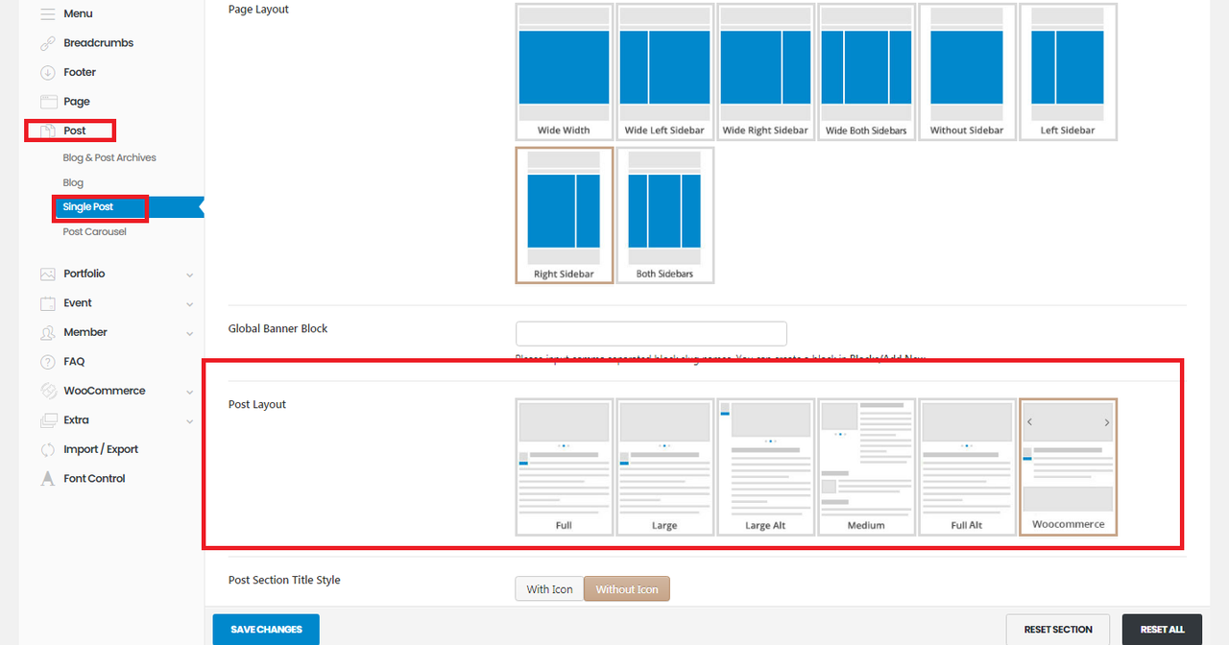Viewport: 1229px width, 645px height.
Task: Click the Post document icon
Action: click(x=48, y=131)
